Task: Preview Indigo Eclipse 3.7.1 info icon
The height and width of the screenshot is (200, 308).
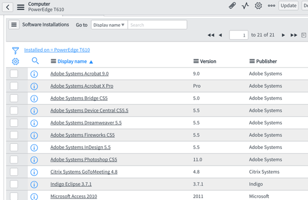Action: coord(34,185)
